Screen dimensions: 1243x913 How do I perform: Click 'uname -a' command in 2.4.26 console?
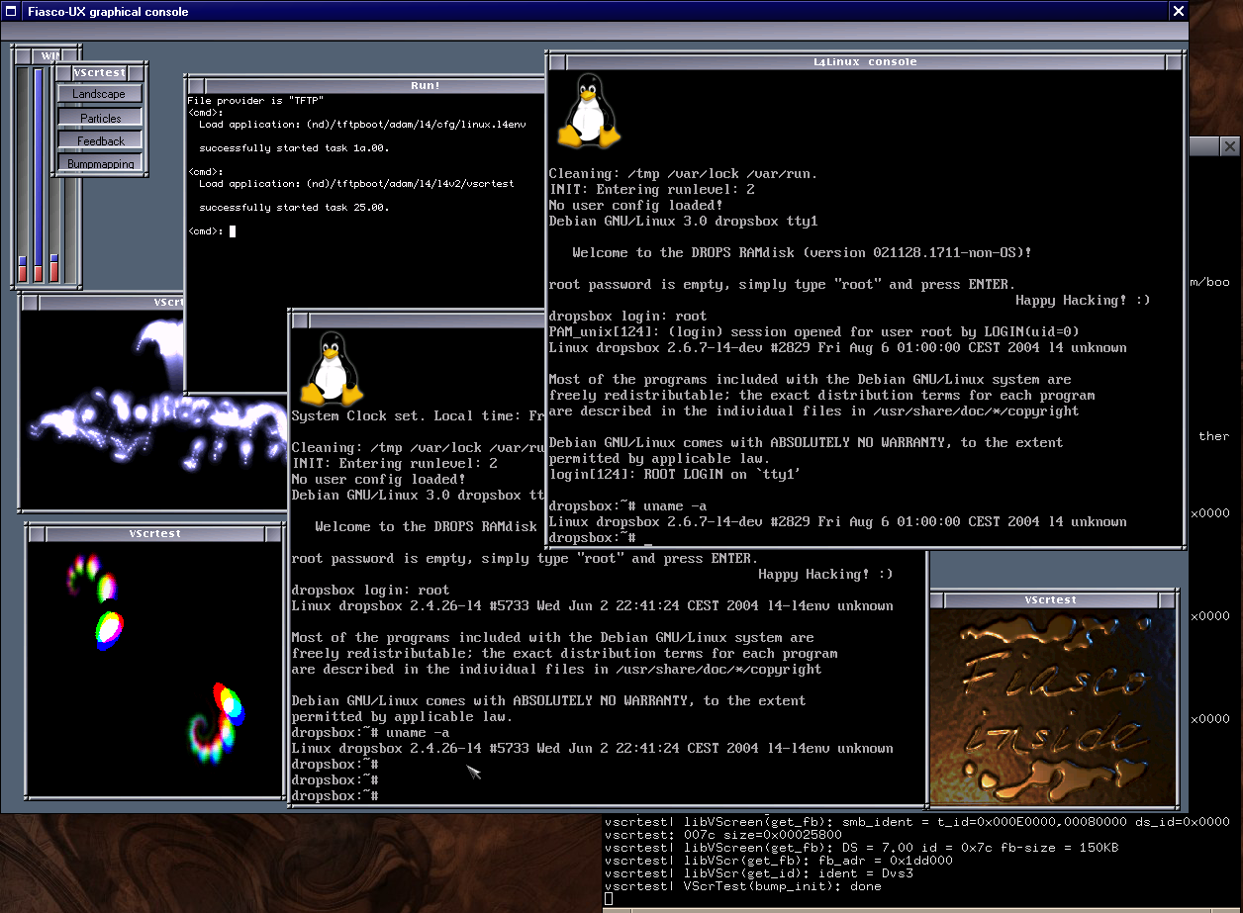point(418,732)
